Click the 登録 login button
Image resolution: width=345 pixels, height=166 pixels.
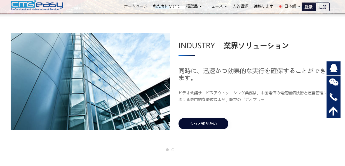click(x=308, y=6)
